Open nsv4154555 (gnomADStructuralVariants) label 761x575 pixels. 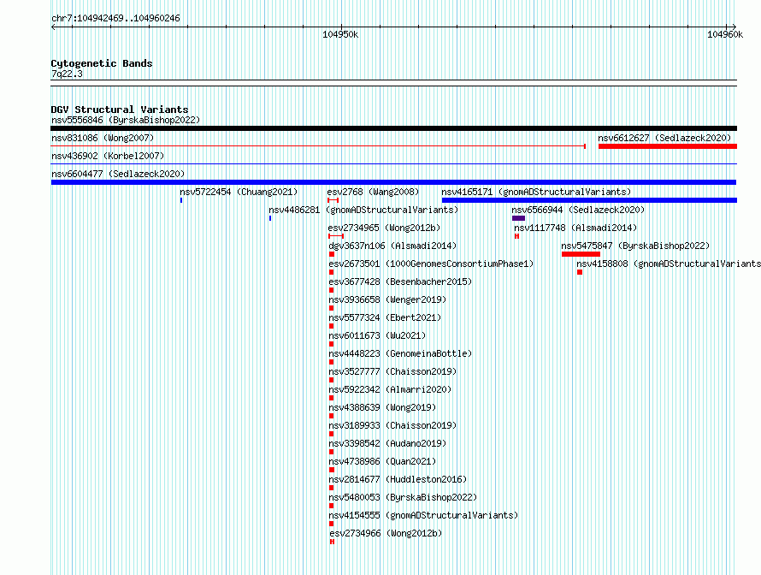[x=423, y=515]
